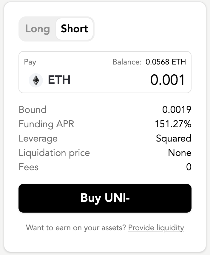
Task: Switch to the Long tab
Action: [x=37, y=29]
